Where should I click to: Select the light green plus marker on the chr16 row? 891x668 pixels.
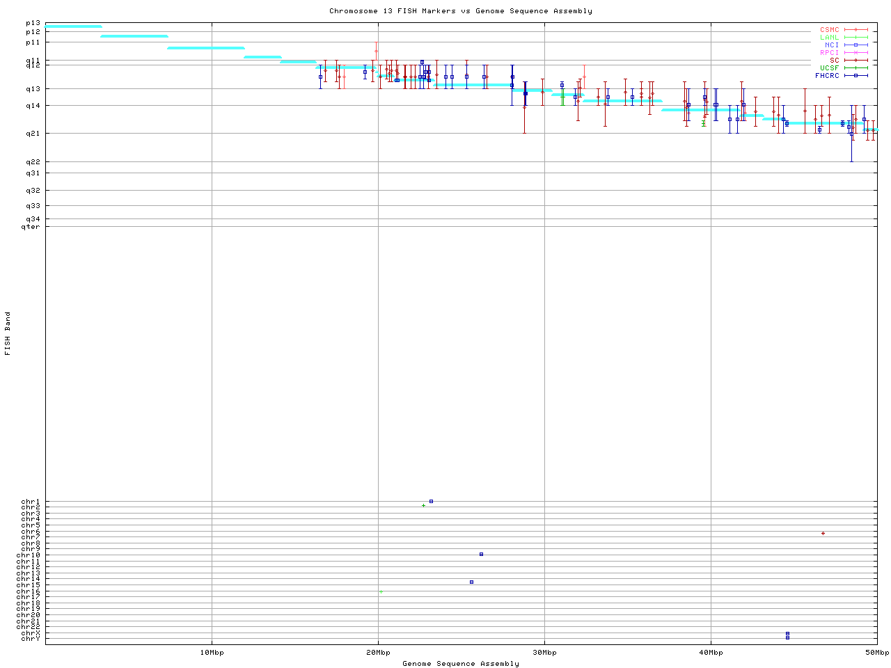[381, 591]
